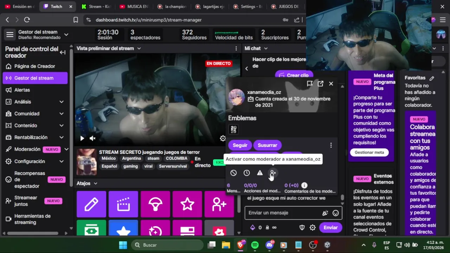Viewport: 450px width, 253px height.
Task: Click the report flag icon on user card
Action: click(x=310, y=84)
